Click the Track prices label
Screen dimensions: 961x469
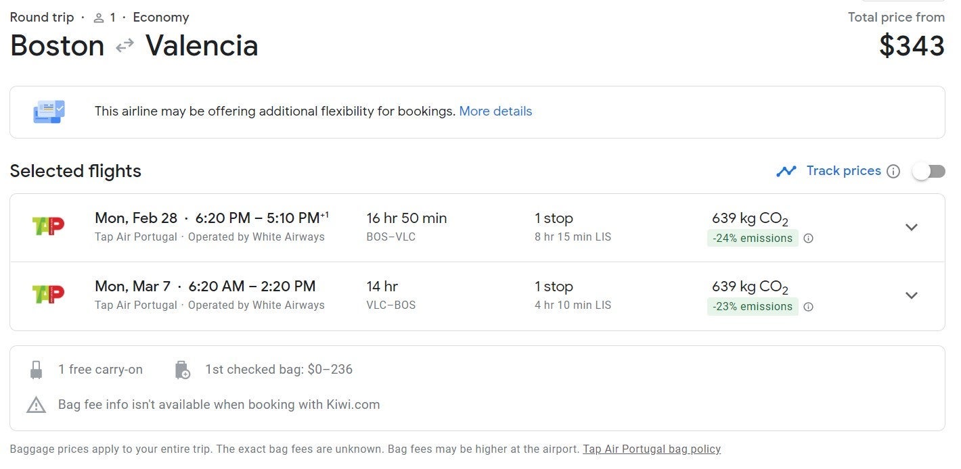point(843,171)
